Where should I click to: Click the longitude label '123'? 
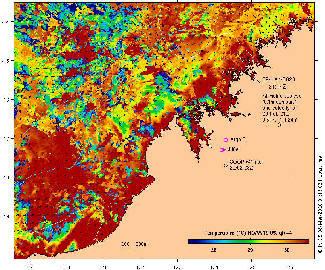tap(177, 267)
